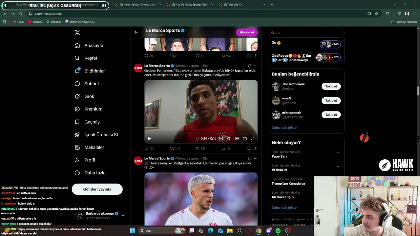Toggle picture-in-picture for the video
The width and height of the screenshot is (420, 236).
pos(245,139)
